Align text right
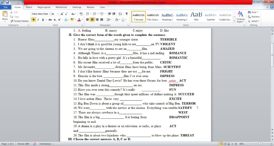The image size is (274, 146). [97, 20]
